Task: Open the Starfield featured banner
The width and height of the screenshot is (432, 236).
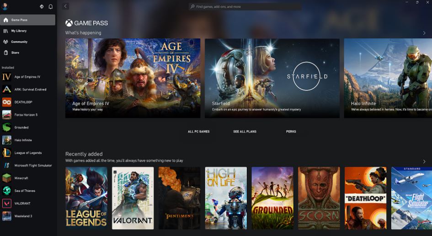Action: pos(272,78)
